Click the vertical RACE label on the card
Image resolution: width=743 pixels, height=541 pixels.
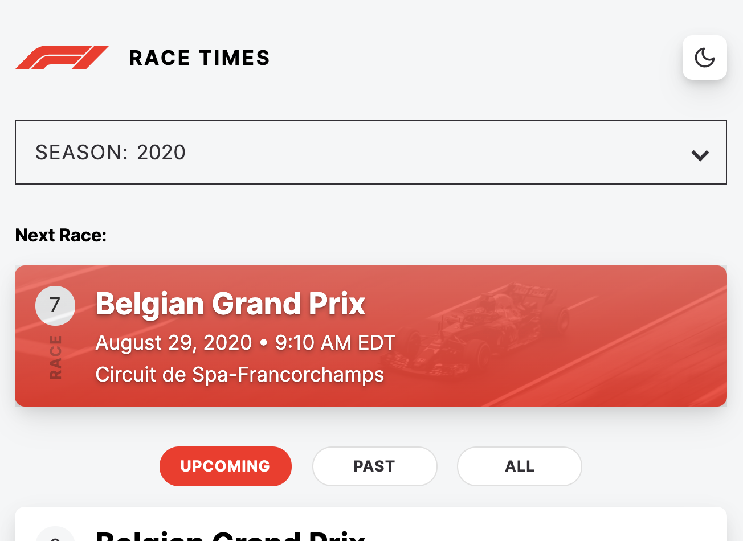(x=55, y=358)
